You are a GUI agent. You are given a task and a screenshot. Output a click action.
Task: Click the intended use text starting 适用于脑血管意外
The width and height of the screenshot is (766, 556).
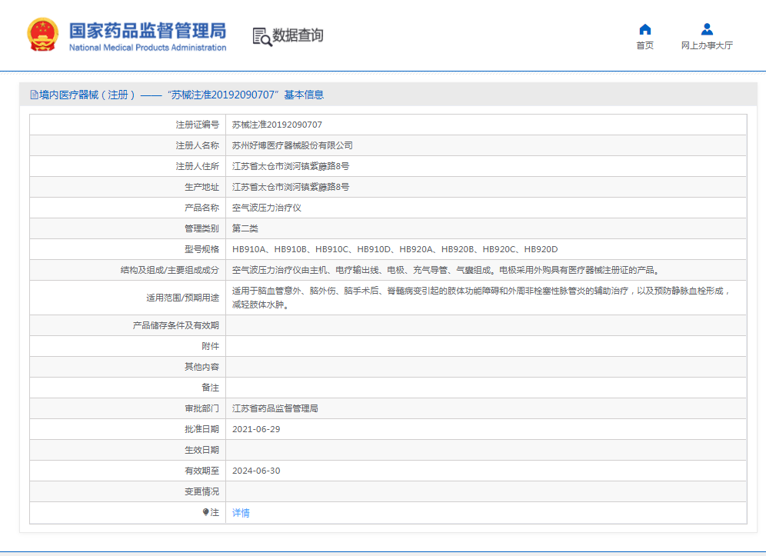[482, 298]
